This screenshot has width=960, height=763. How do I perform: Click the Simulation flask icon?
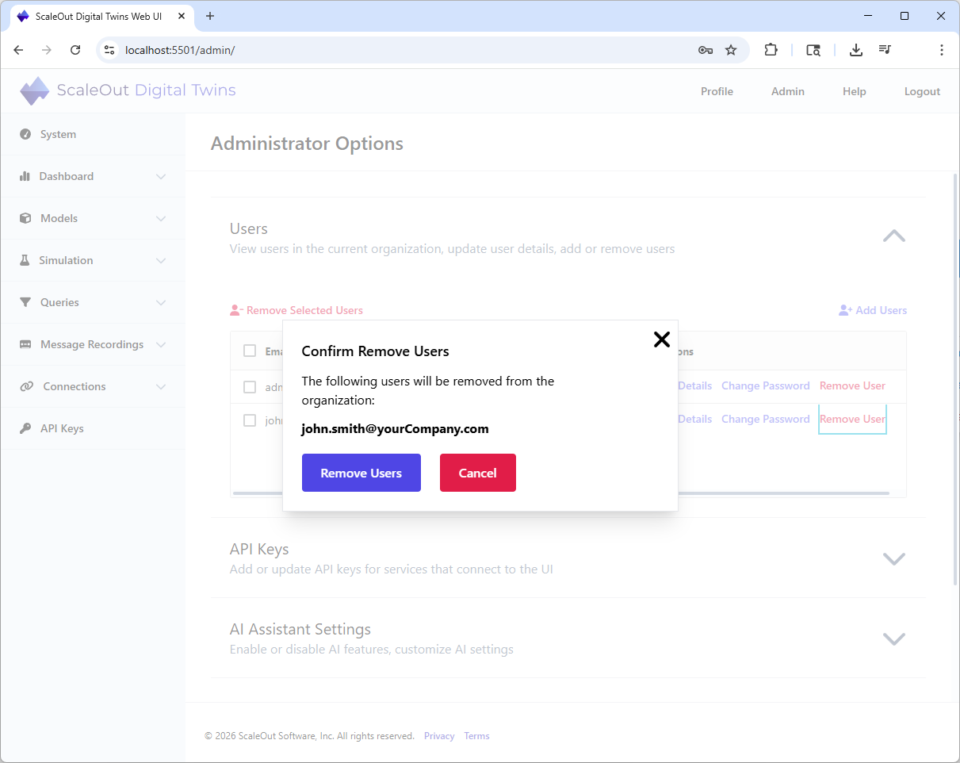pos(25,260)
